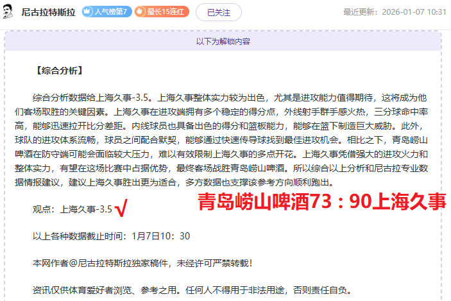This screenshot has width=451, height=301.
Task: Click the first line of the analysis paragraph
Action: tap(229, 98)
